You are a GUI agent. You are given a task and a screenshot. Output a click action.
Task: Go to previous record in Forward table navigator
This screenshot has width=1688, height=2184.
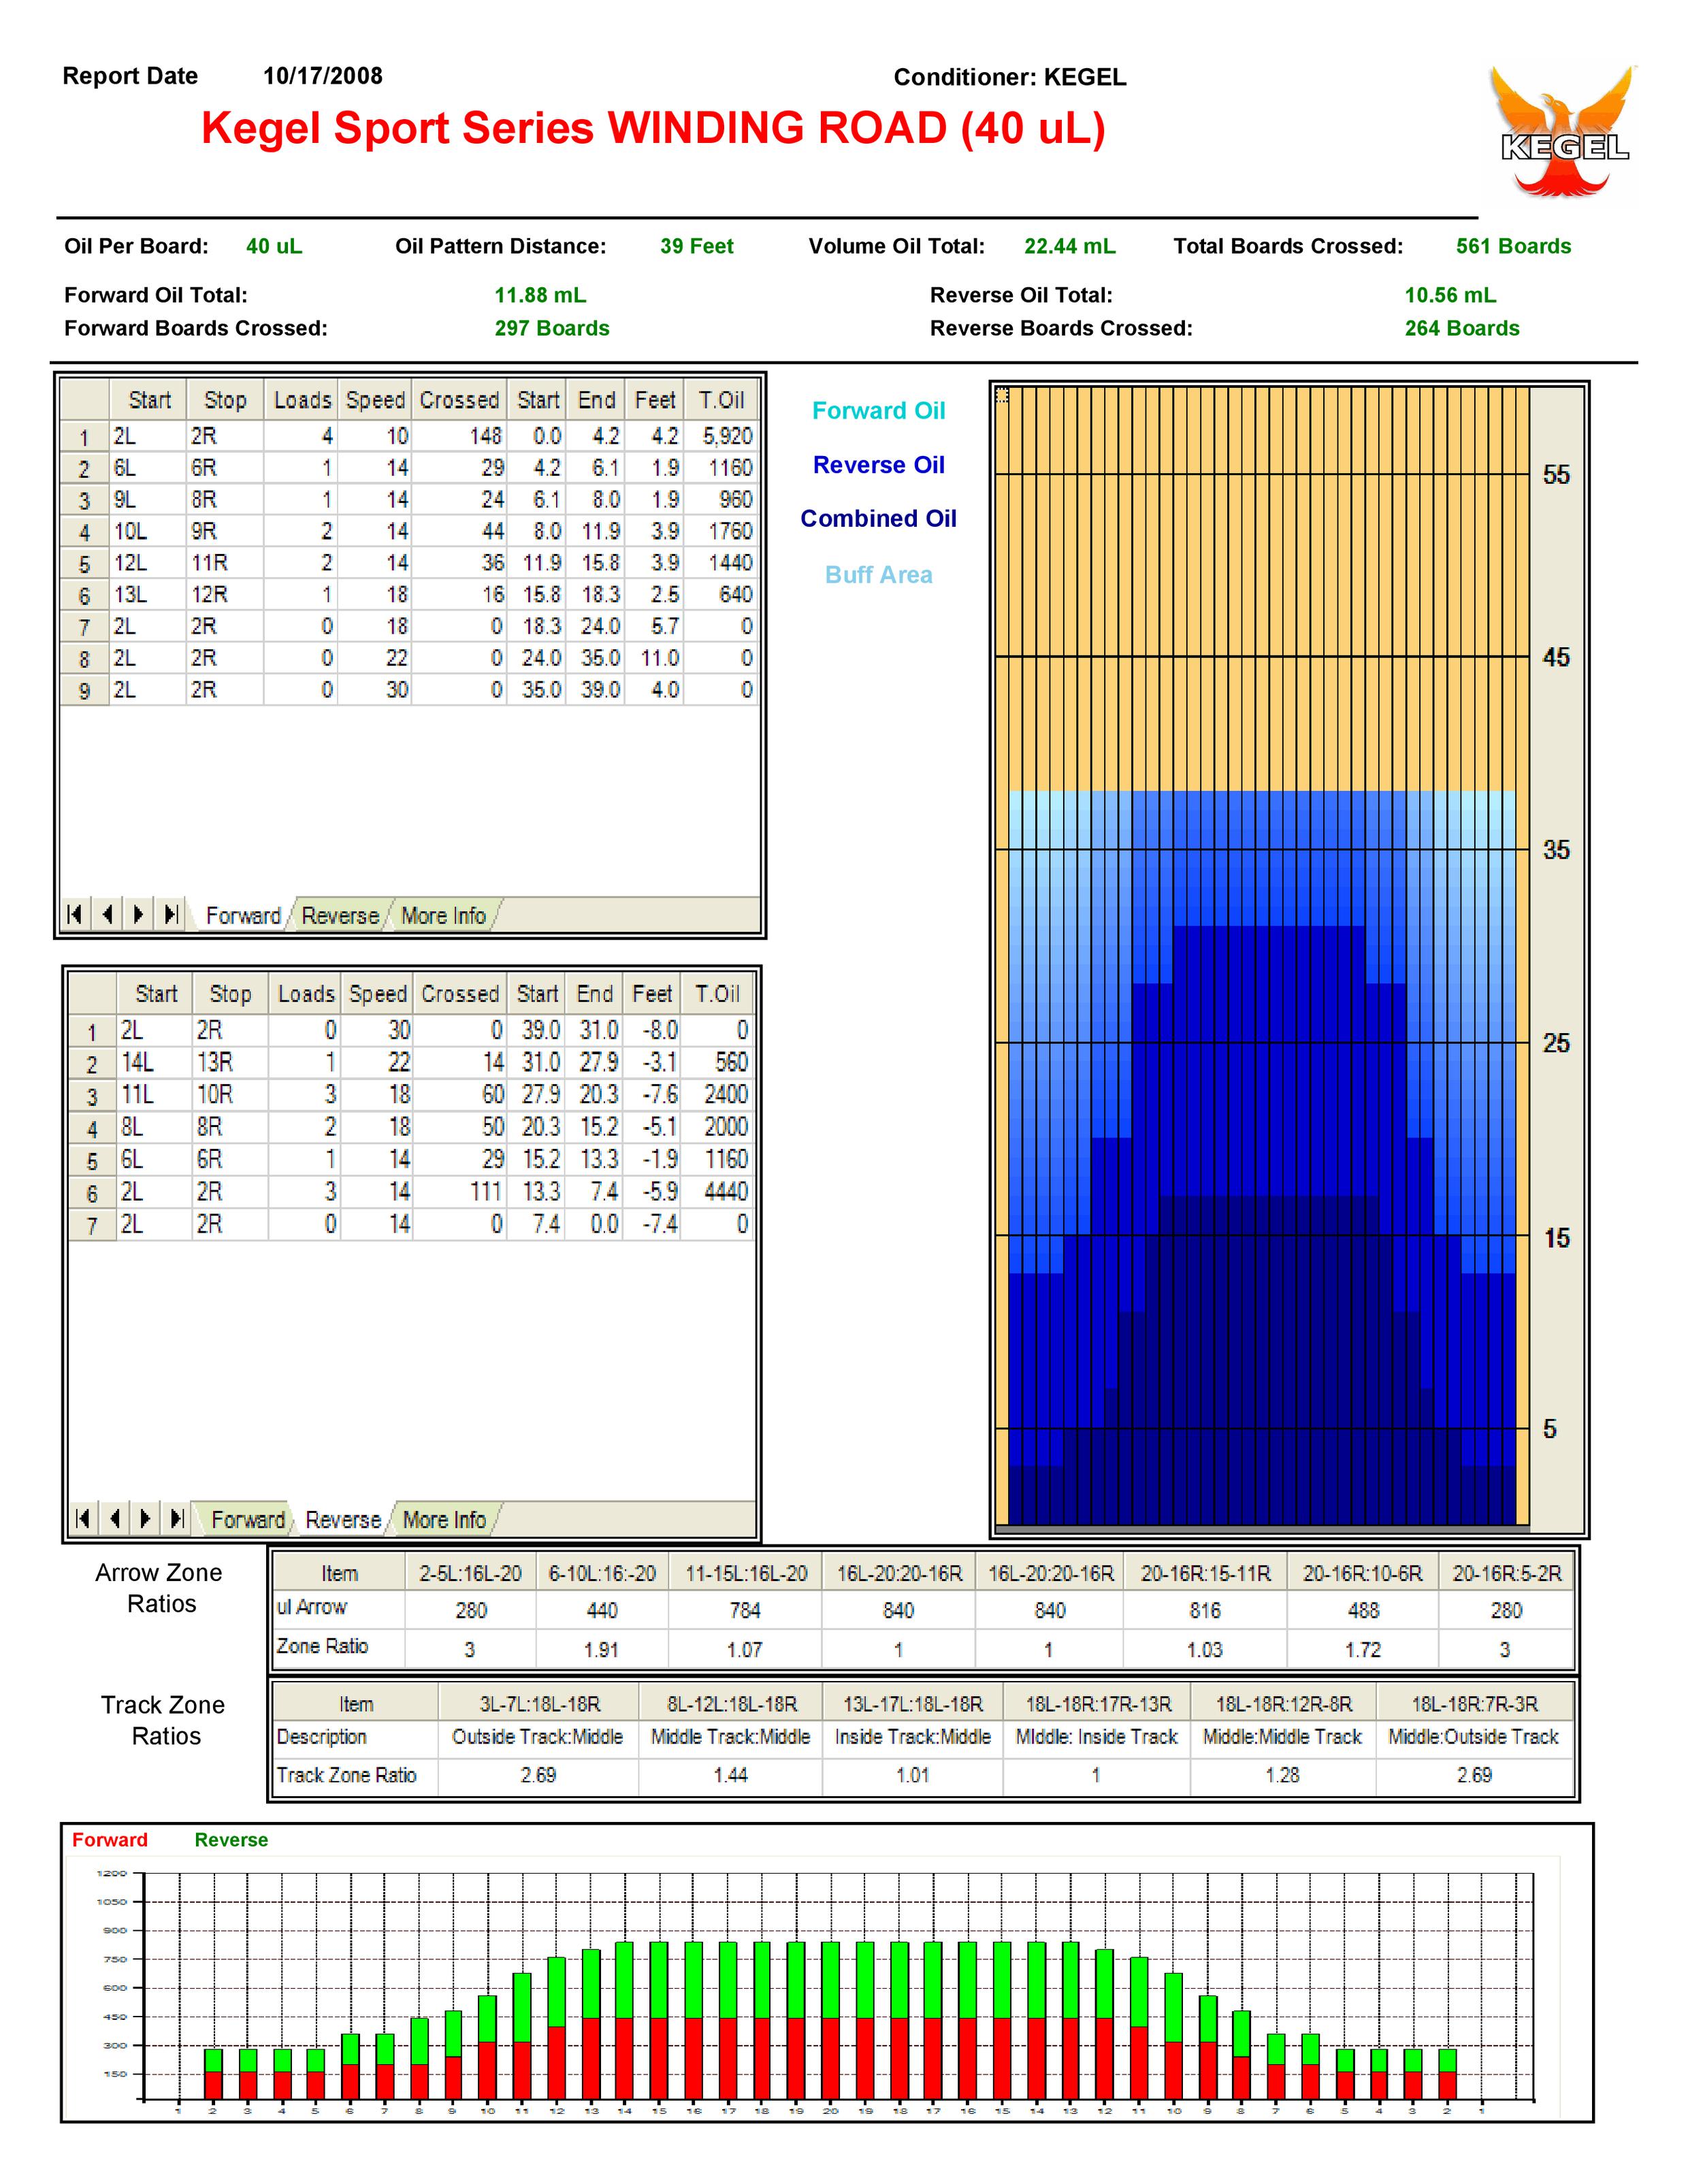pos(106,913)
